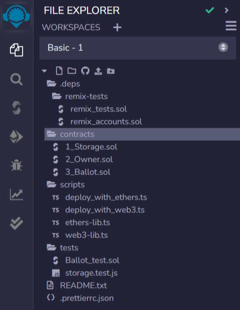Click the GitHub icon in explorer toolbar
This screenshot has width=240, height=310.
click(85, 71)
